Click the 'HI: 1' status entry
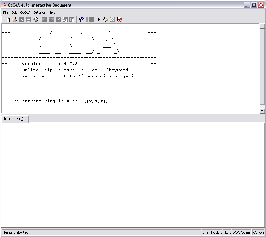 [x=227, y=232]
